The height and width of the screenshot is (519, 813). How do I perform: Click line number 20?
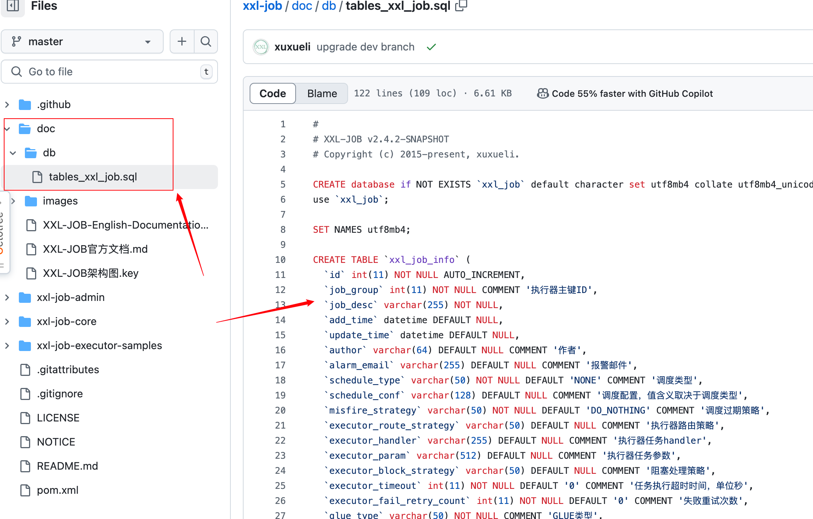(280, 411)
